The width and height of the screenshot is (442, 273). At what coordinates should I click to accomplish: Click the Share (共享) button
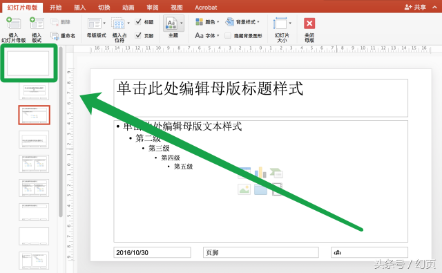pyautogui.click(x=415, y=7)
